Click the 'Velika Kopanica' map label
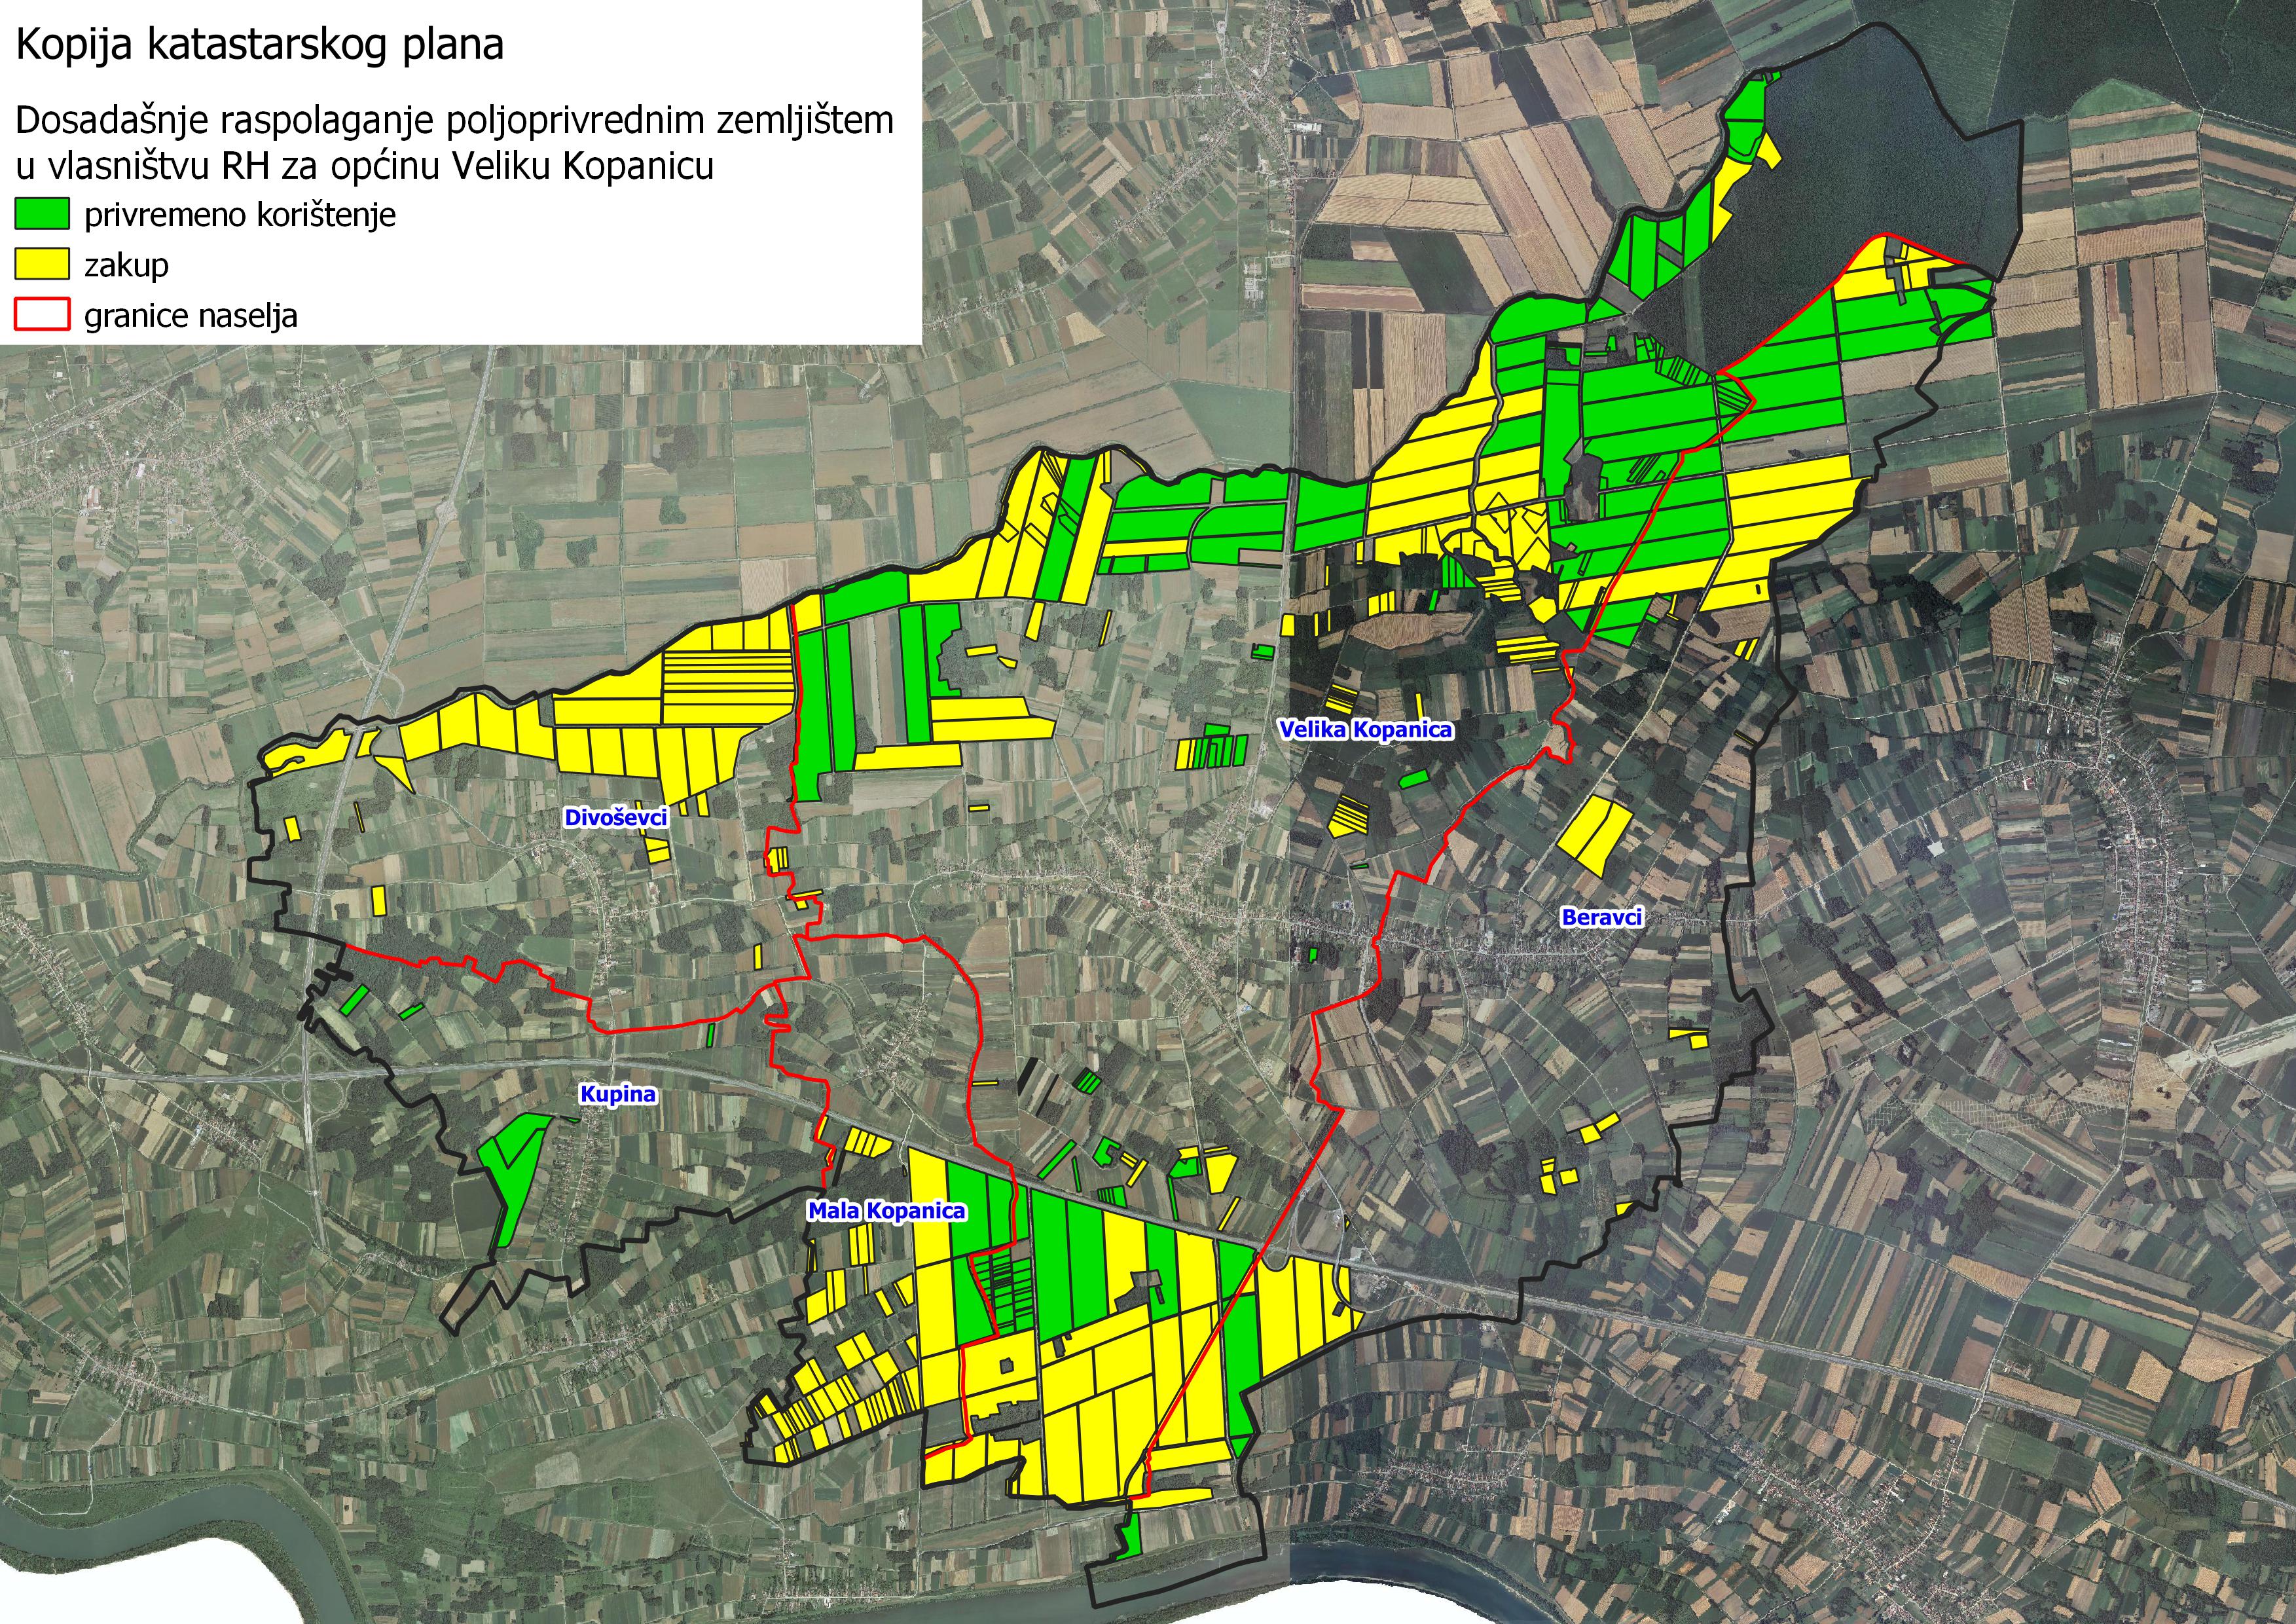The height and width of the screenshot is (1624, 2296). pyautogui.click(x=1365, y=729)
